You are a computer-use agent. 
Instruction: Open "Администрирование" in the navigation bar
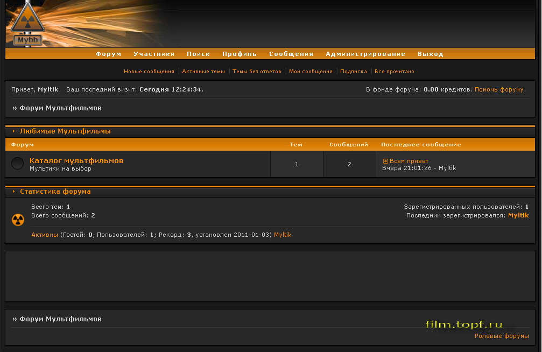coord(365,54)
